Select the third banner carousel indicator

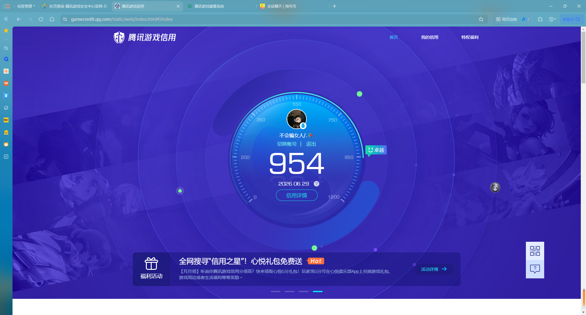pos(304,291)
